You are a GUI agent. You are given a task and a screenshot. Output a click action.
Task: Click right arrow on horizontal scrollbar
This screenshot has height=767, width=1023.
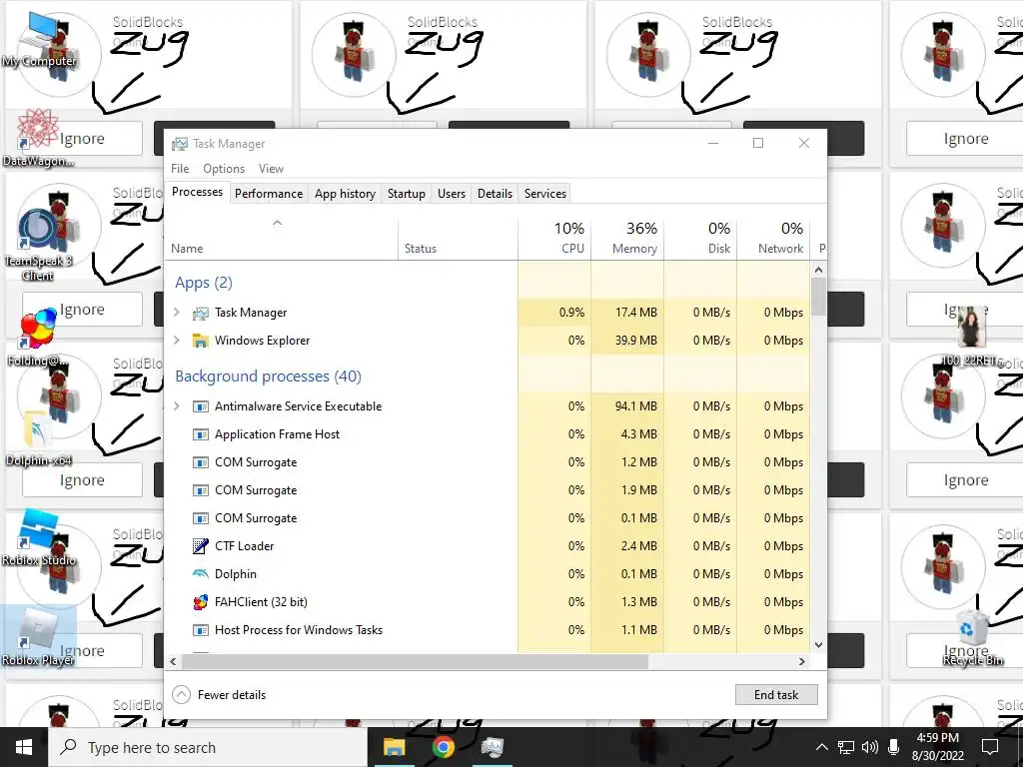pyautogui.click(x=802, y=661)
